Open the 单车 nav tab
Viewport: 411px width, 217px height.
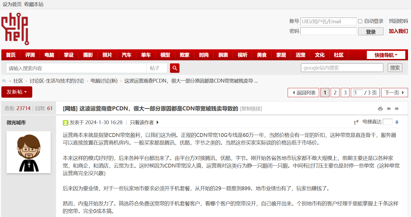146,55
